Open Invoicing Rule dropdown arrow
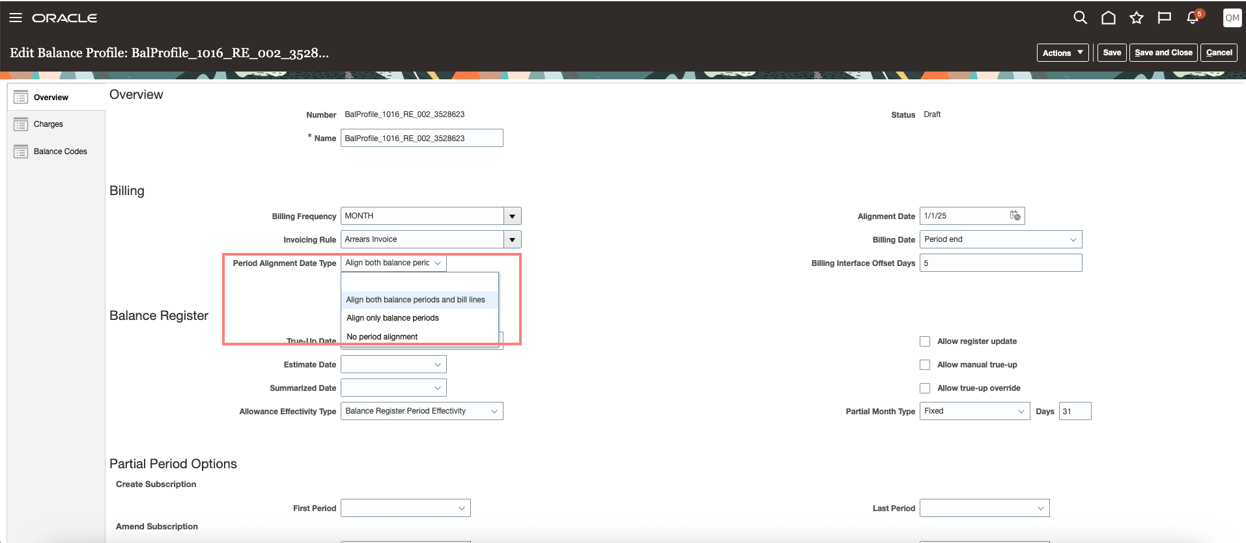 (x=513, y=239)
